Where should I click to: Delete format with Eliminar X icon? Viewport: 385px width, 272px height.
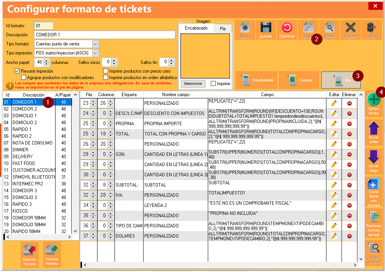click(x=350, y=30)
